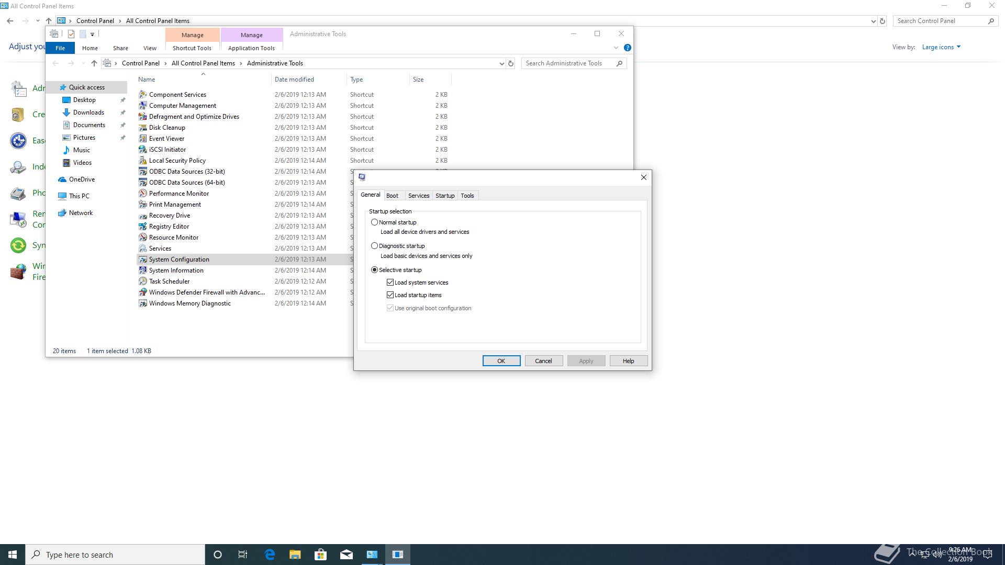Select the iSCSI Initiator icon
The height and width of the screenshot is (565, 1005).
coord(142,150)
